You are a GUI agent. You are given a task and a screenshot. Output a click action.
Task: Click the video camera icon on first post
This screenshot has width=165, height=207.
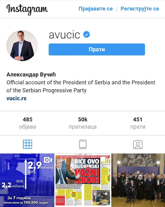pyautogui.click(x=48, y=160)
